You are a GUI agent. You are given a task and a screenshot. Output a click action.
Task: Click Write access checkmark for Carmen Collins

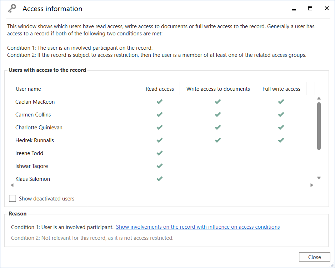(x=218, y=114)
